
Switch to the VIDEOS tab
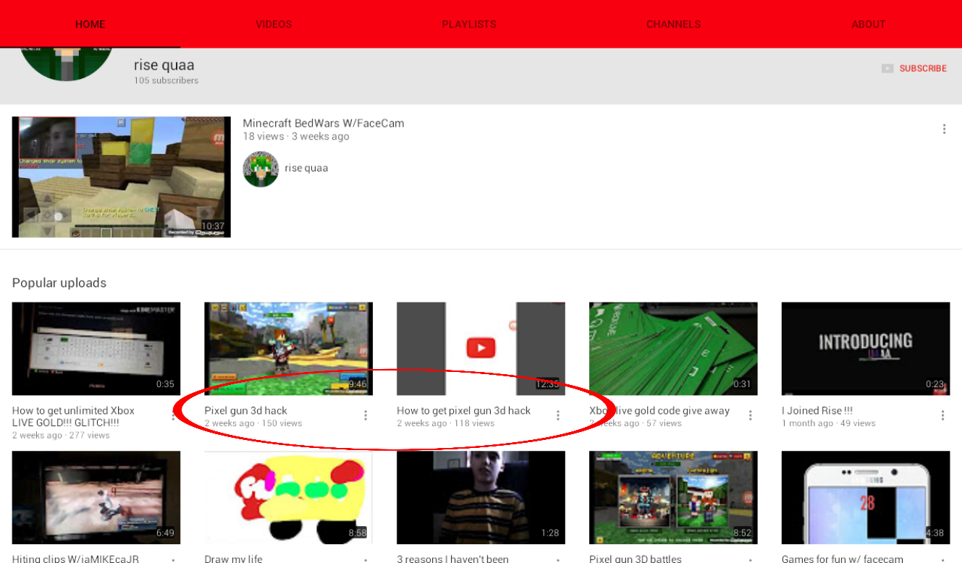pyautogui.click(x=274, y=24)
